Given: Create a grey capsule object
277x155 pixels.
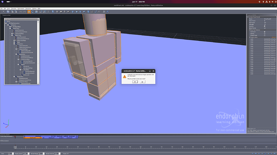Looking at the screenshot, I should coord(68,12).
